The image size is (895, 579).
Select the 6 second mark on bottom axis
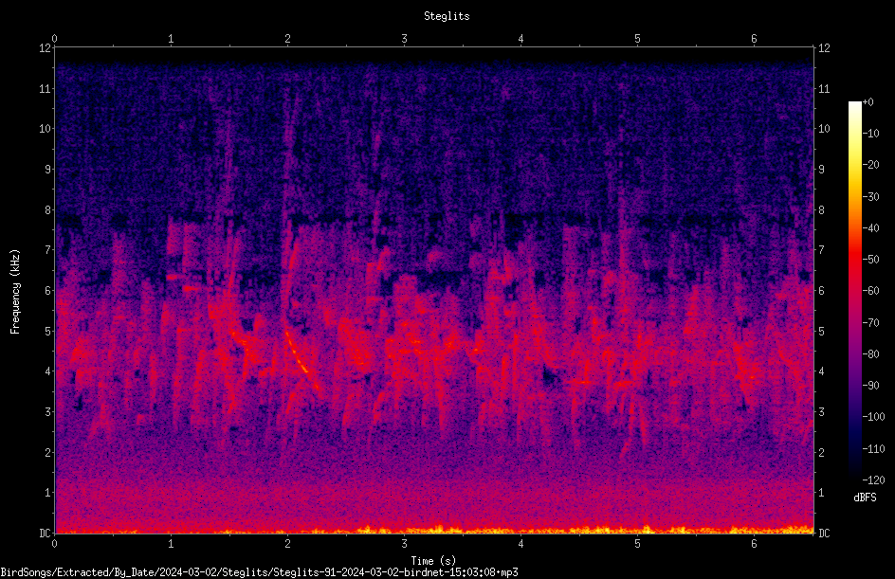(754, 544)
